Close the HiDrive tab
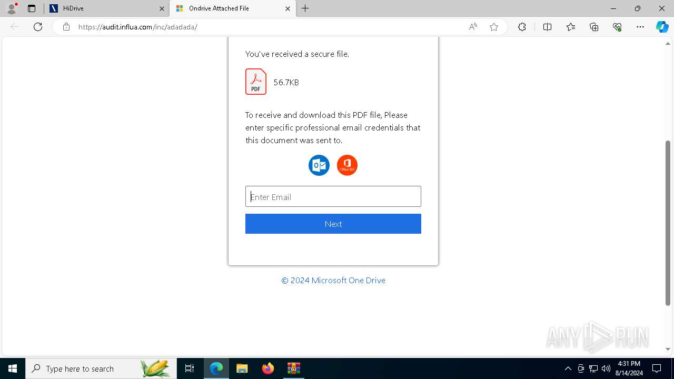The image size is (674, 379). point(162,8)
